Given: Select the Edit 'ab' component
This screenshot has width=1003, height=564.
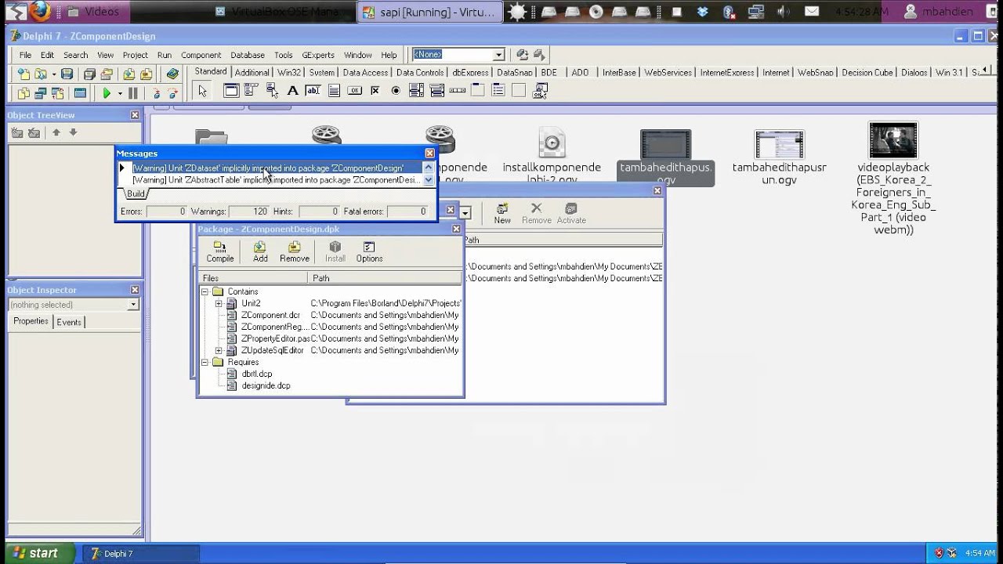Looking at the screenshot, I should coord(313,91).
